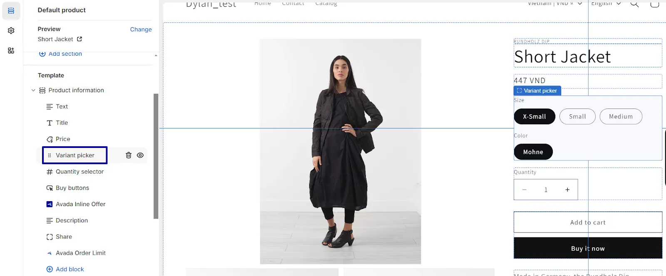This screenshot has width=666, height=276.
Task: Increase quantity with the plus button
Action: tap(567, 190)
